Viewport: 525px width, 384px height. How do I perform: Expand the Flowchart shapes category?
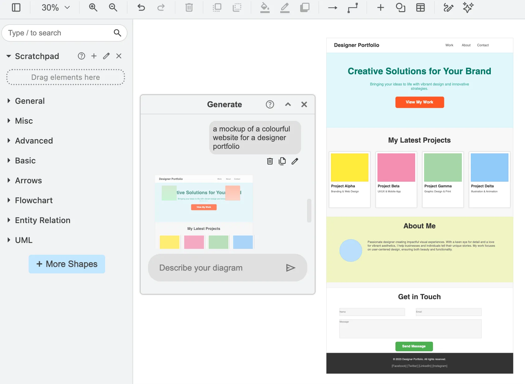click(x=34, y=200)
